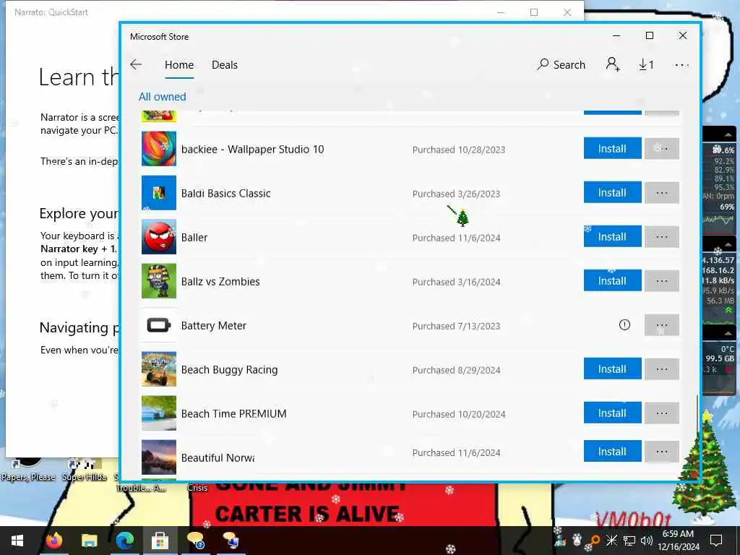Viewport: 740px width, 555px height.
Task: Open more options for backiee Wallpaper Studio
Action: pyautogui.click(x=662, y=149)
